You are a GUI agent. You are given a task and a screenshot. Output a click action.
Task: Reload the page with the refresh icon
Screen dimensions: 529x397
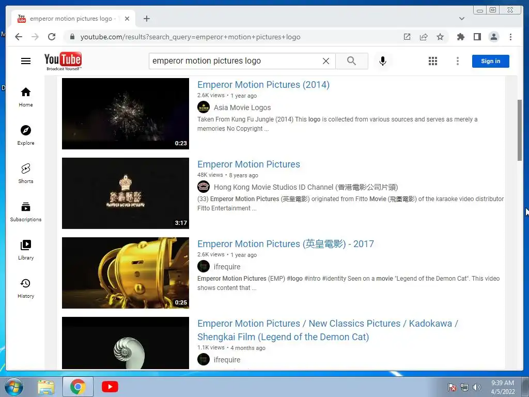52,37
